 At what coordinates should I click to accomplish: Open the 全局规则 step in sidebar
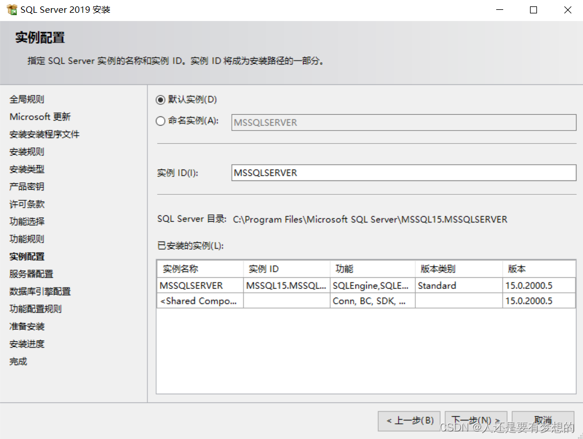27,99
